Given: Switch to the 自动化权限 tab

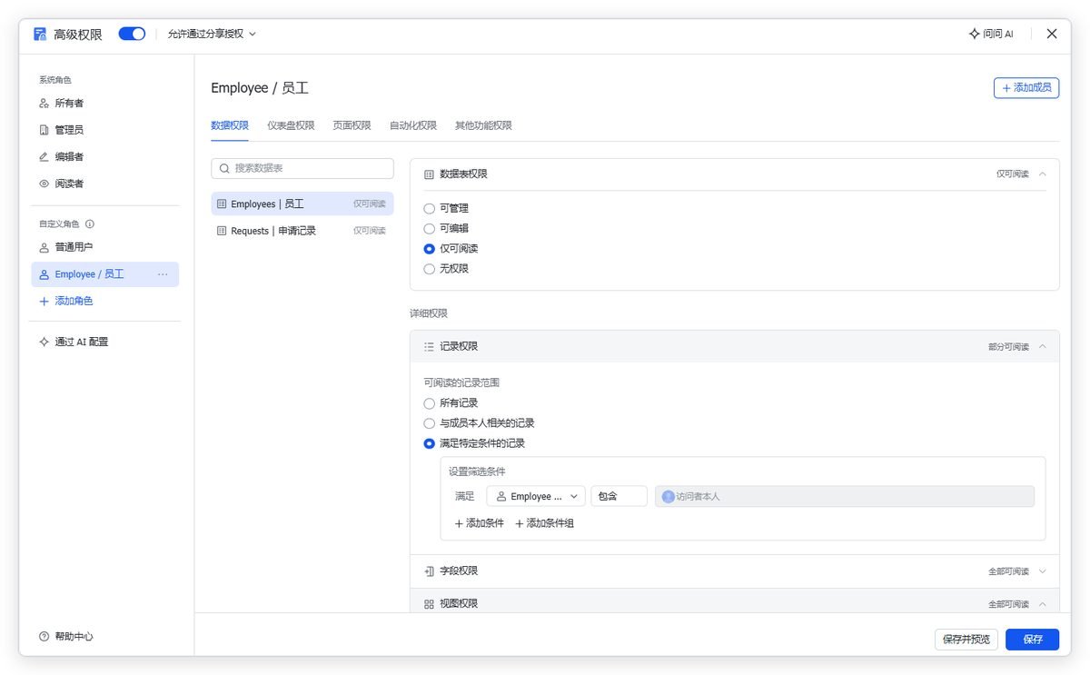Looking at the screenshot, I should 413,125.
